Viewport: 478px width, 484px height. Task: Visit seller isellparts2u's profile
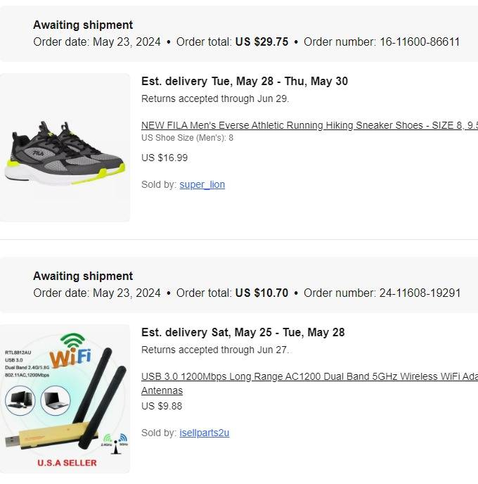point(204,433)
